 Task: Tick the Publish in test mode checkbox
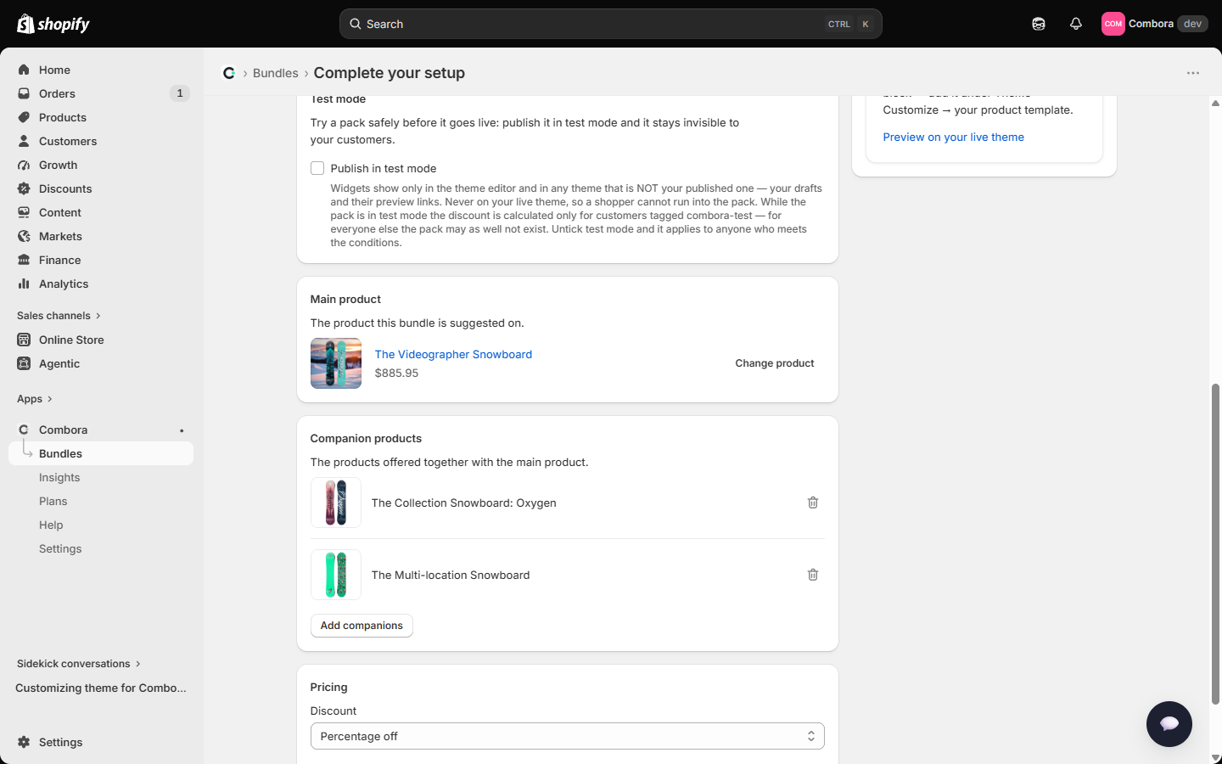(317, 168)
